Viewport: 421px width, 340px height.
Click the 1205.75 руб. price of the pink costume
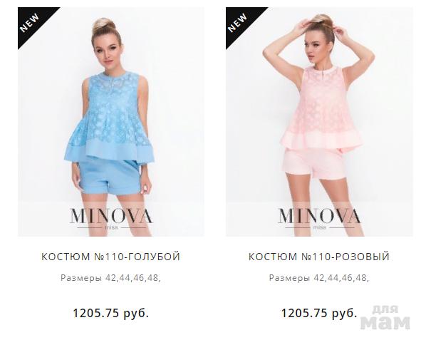click(319, 313)
